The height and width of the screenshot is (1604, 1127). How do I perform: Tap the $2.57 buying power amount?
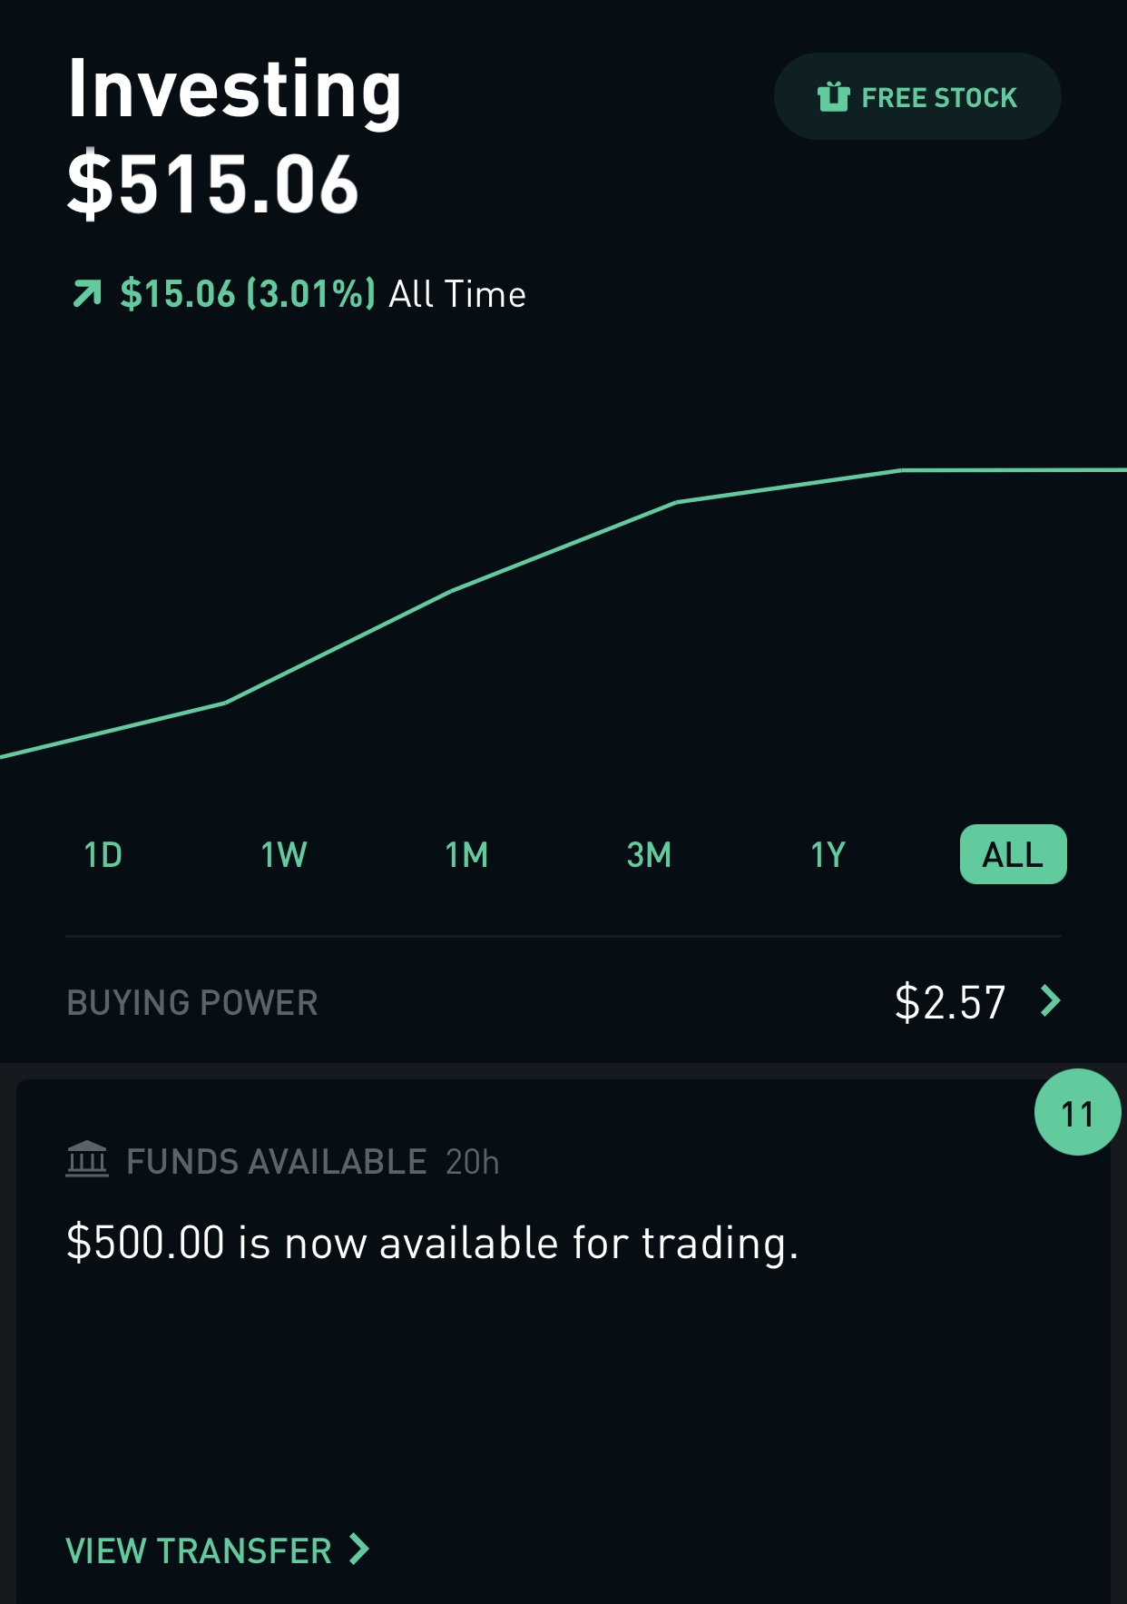(x=949, y=1003)
